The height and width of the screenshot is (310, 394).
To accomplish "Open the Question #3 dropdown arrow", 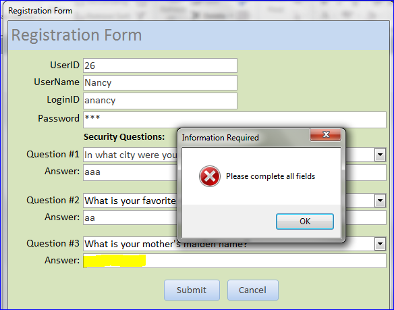I will click(381, 244).
